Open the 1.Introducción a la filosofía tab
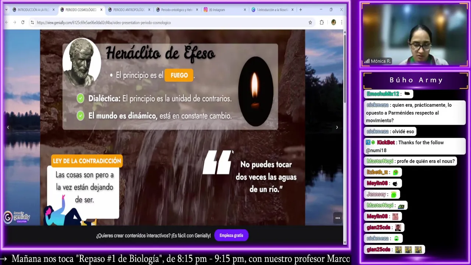Viewport: 471px width, 265px height. click(x=269, y=10)
